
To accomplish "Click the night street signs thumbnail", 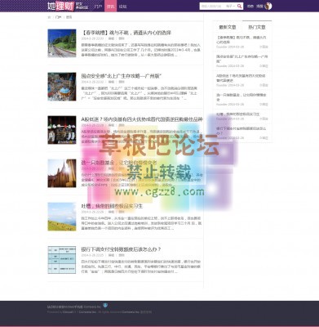I will pos(62,130).
